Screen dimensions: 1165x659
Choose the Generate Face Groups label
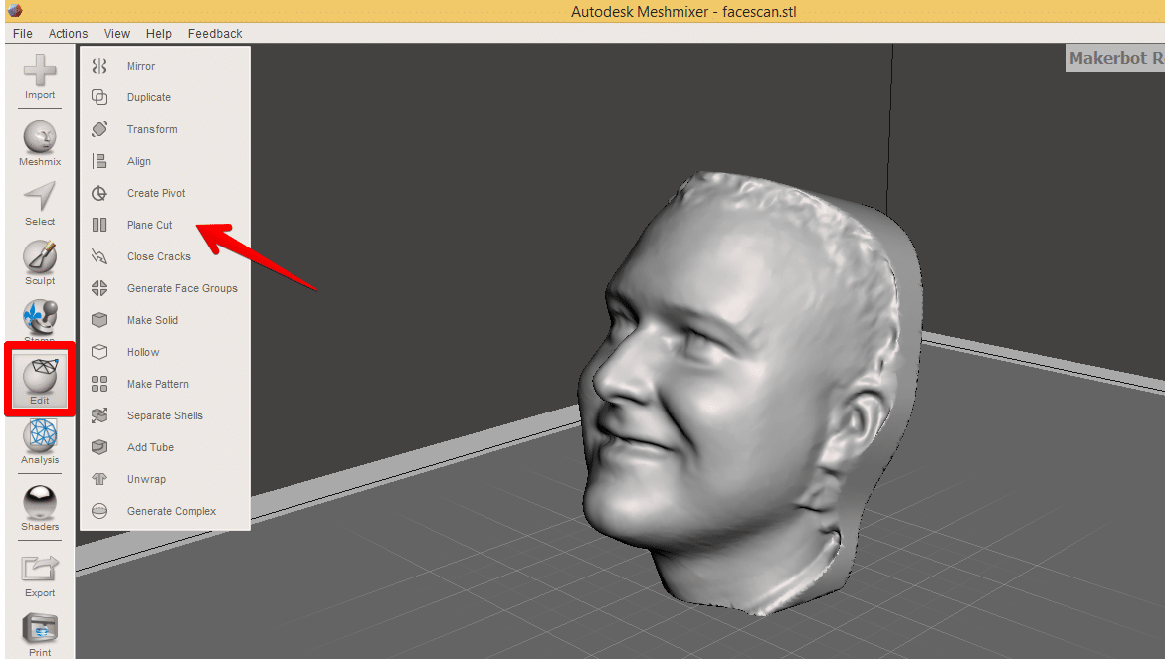182,288
